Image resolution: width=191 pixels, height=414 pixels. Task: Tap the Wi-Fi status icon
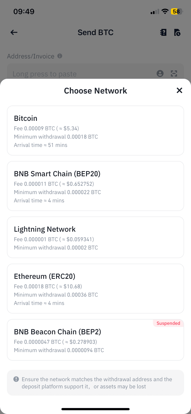click(165, 11)
